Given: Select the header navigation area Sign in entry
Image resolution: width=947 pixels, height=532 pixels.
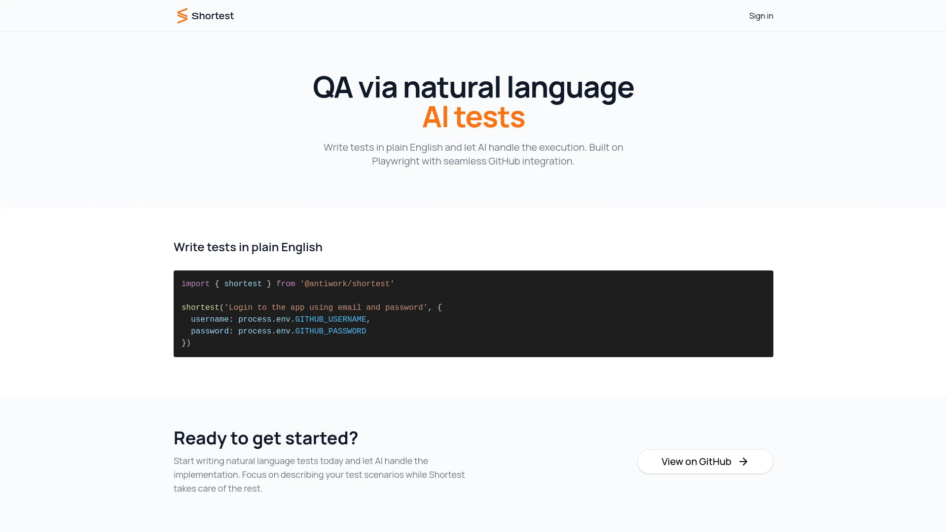Looking at the screenshot, I should click(x=761, y=16).
